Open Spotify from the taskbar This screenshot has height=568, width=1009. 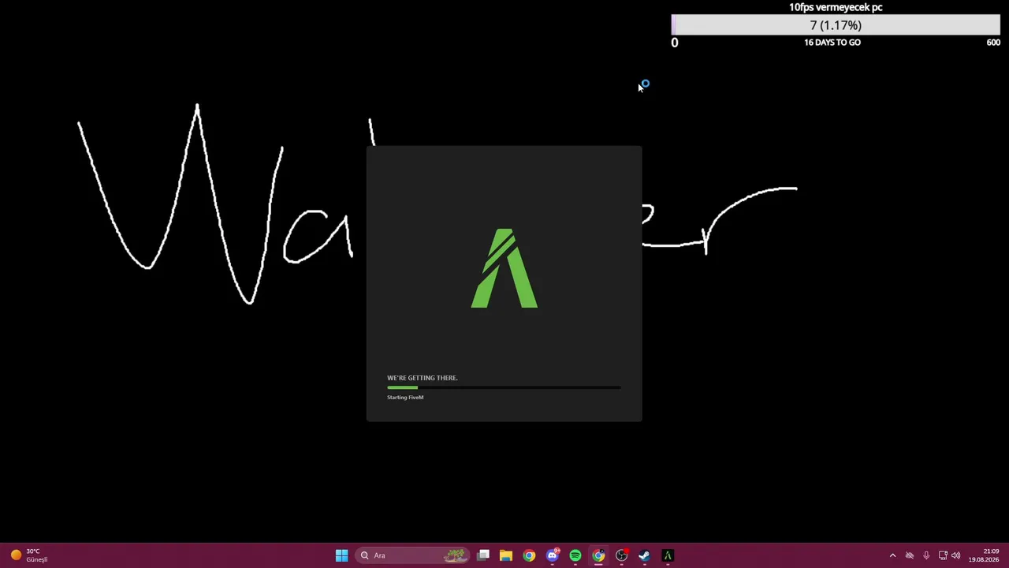click(575, 555)
